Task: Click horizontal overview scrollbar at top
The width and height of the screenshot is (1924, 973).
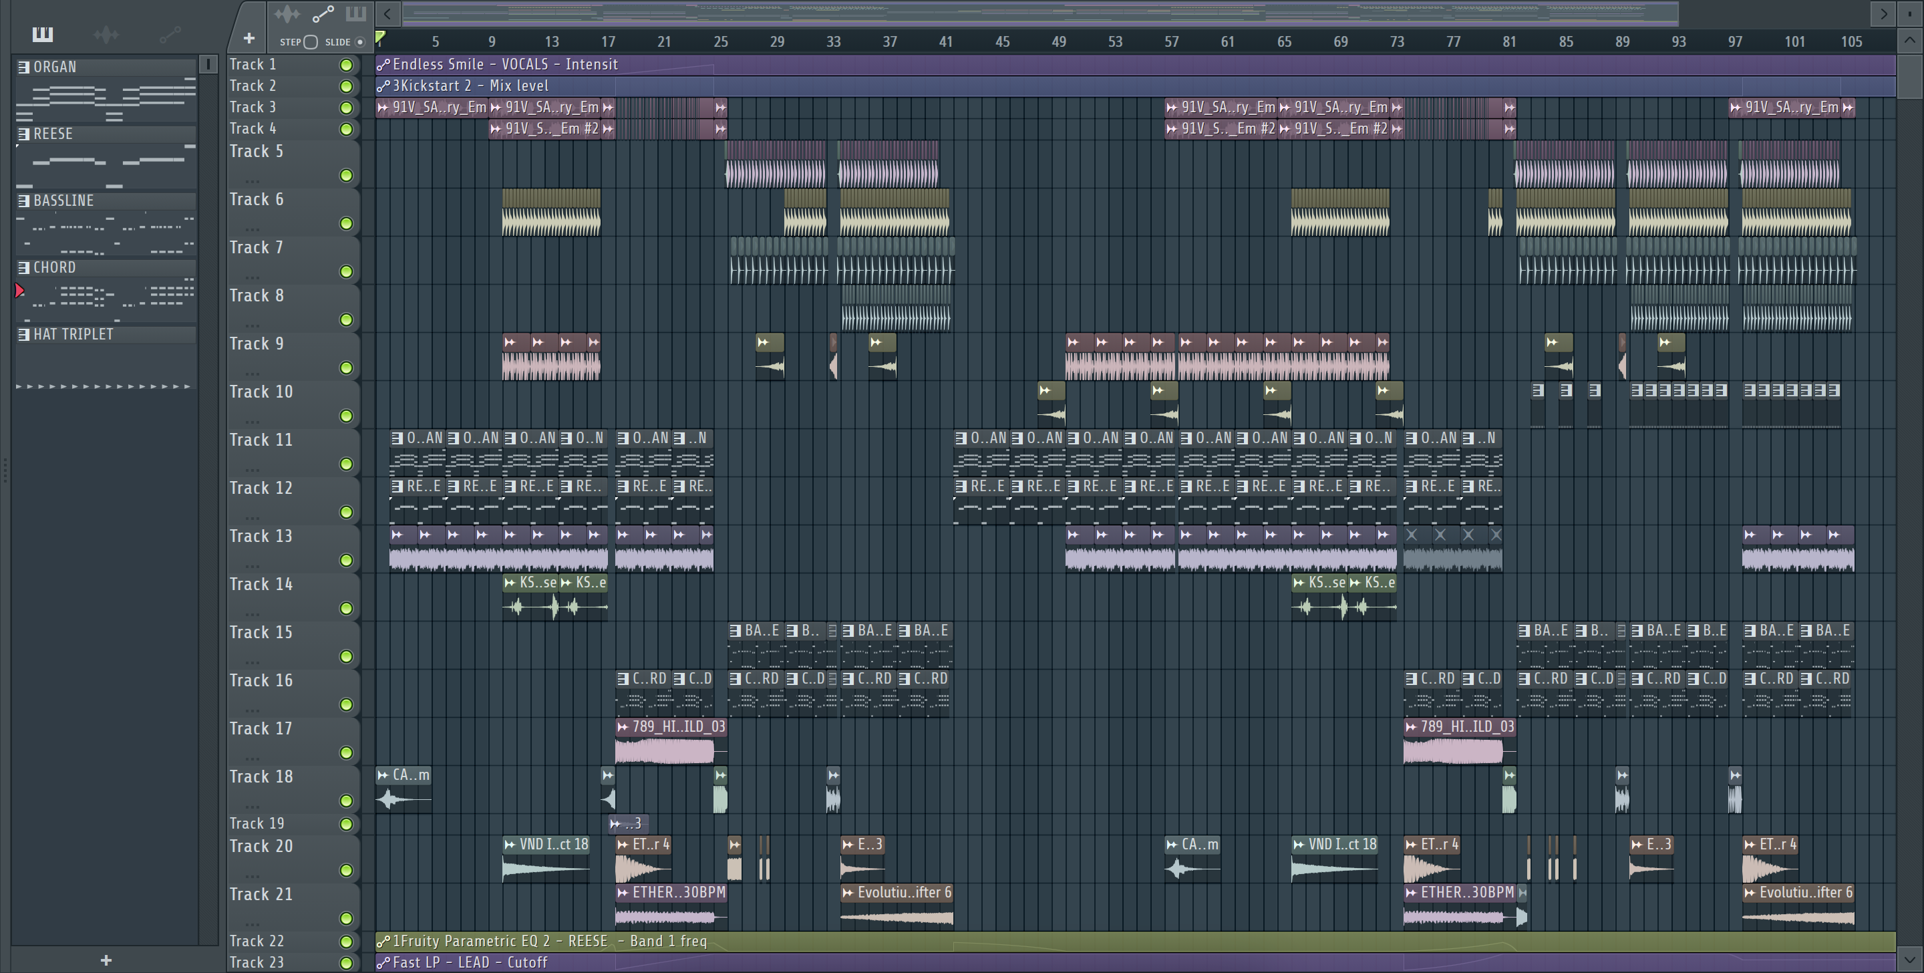Action: (1039, 13)
